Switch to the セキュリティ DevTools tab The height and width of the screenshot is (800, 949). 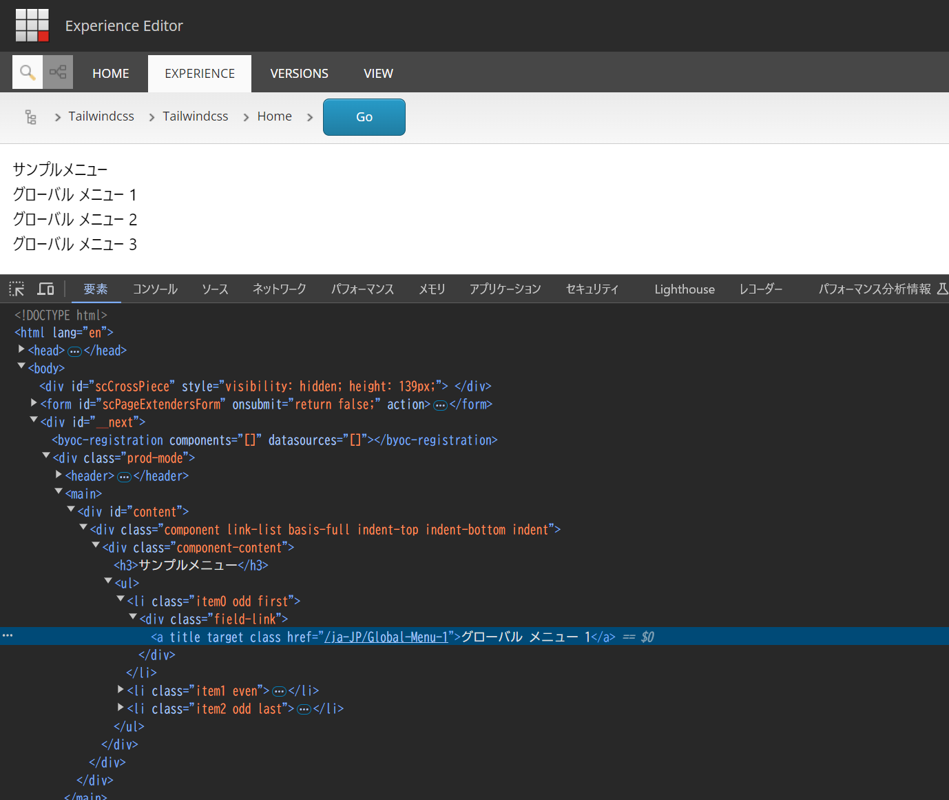point(592,289)
